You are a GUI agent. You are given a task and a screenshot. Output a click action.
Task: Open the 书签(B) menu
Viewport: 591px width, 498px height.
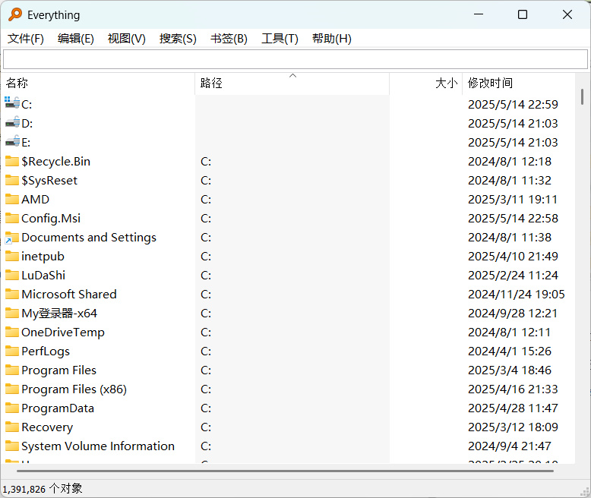tap(229, 39)
